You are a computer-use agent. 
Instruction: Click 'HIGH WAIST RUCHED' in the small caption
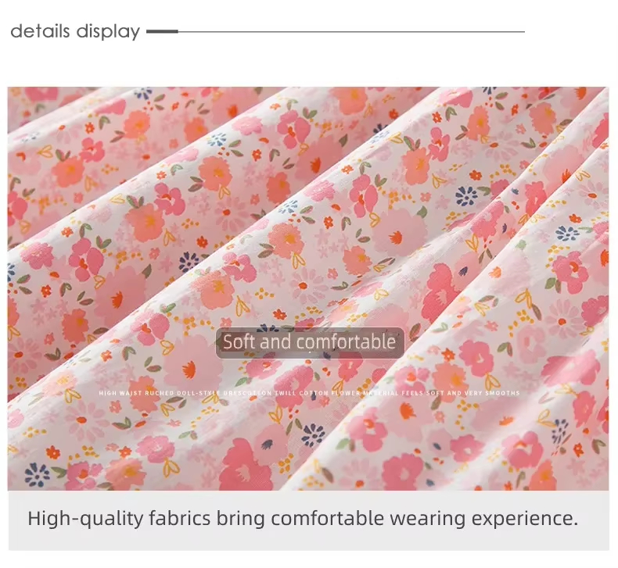click(x=136, y=393)
